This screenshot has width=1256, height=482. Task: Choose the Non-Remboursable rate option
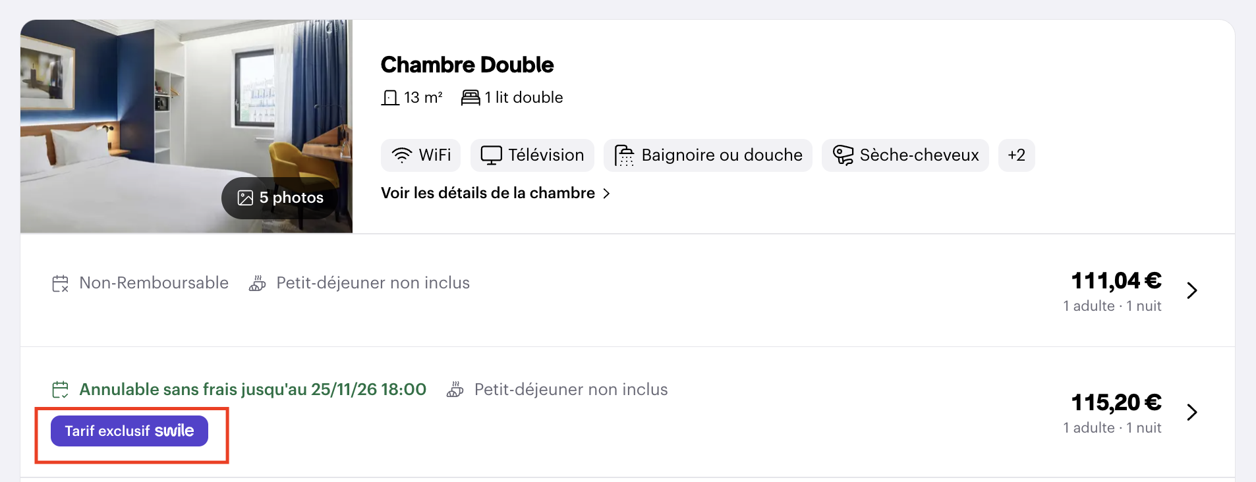click(627, 290)
